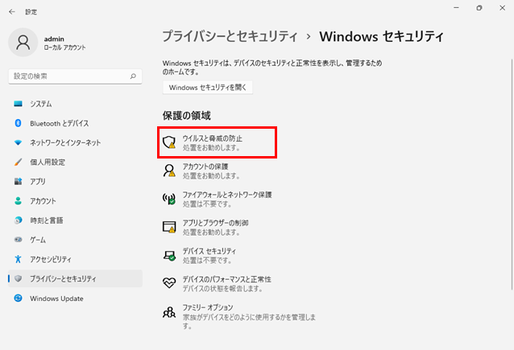Open 個人用設定 personalization page
Screen dimensions: 514x350
click(x=76, y=162)
